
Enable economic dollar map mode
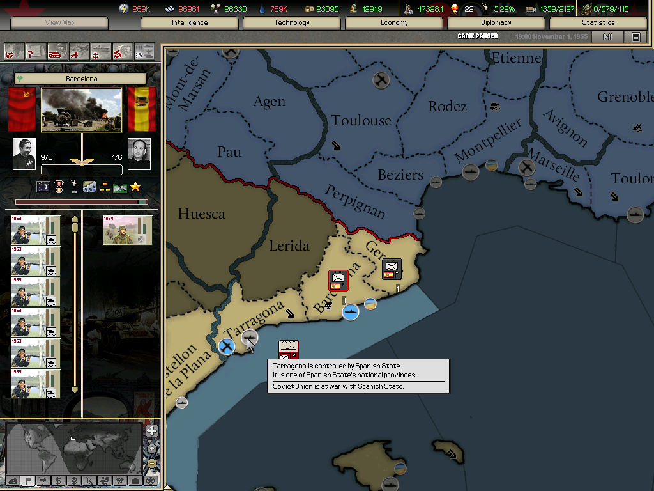point(58,480)
